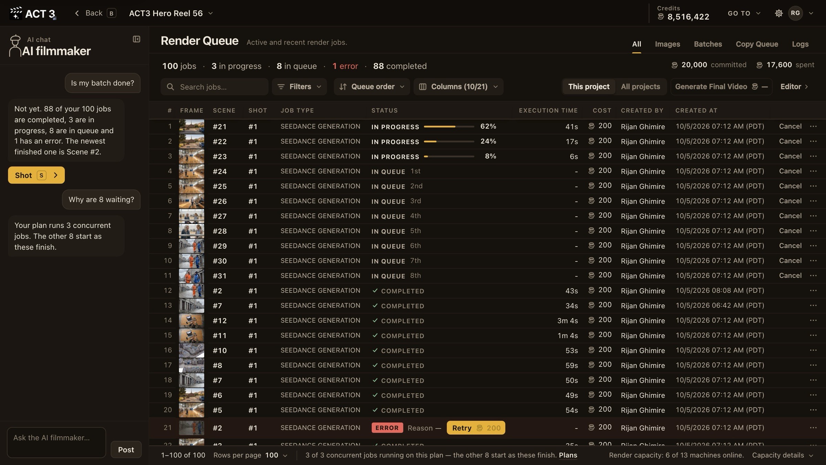Focus the Ask the AI filmmaker text box
Viewport: 826px width, 465px height.
[56, 443]
